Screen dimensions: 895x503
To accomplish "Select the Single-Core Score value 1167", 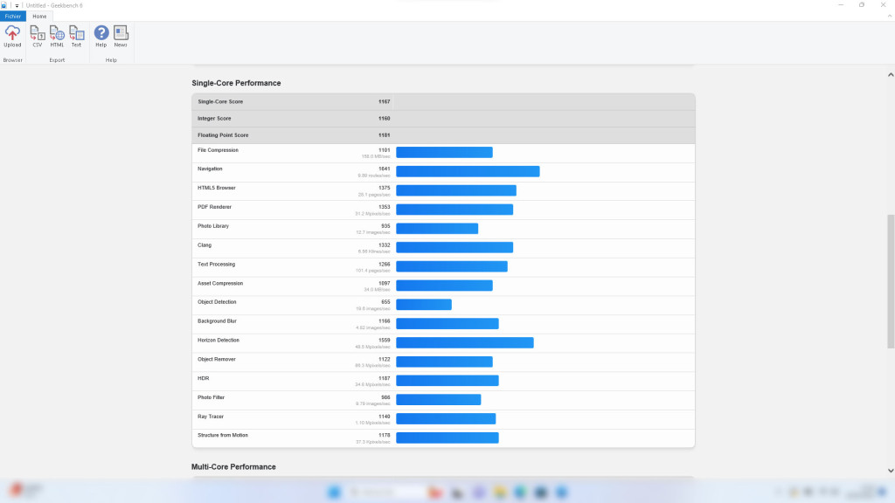I will (x=385, y=102).
